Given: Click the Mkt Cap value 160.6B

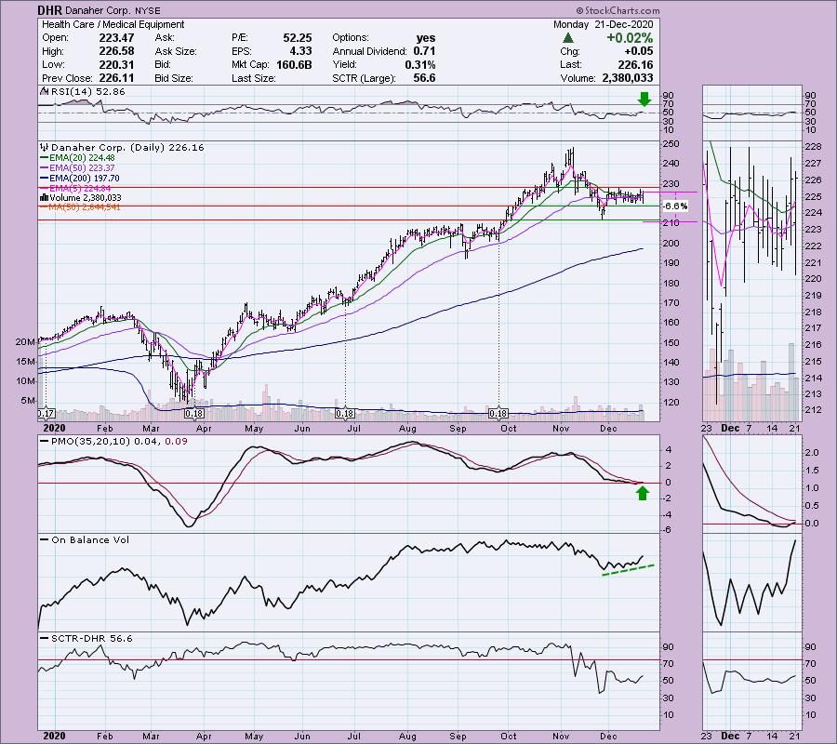Looking at the screenshot, I should pos(294,64).
